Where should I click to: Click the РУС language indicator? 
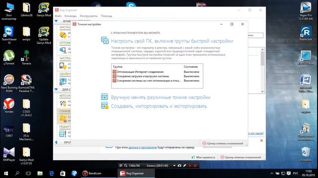296,174
